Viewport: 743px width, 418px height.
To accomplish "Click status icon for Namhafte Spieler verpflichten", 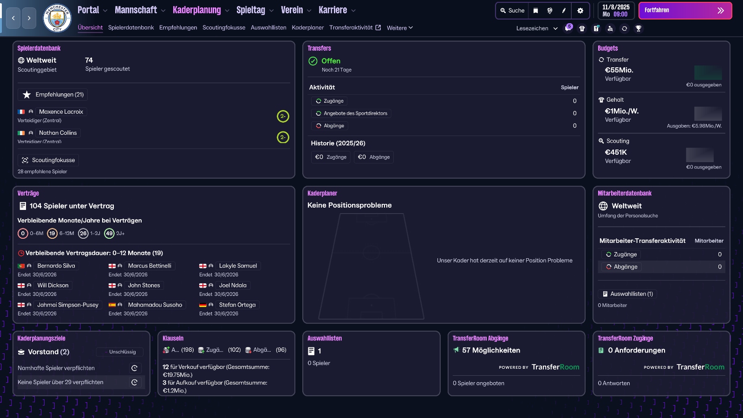I will (135, 368).
